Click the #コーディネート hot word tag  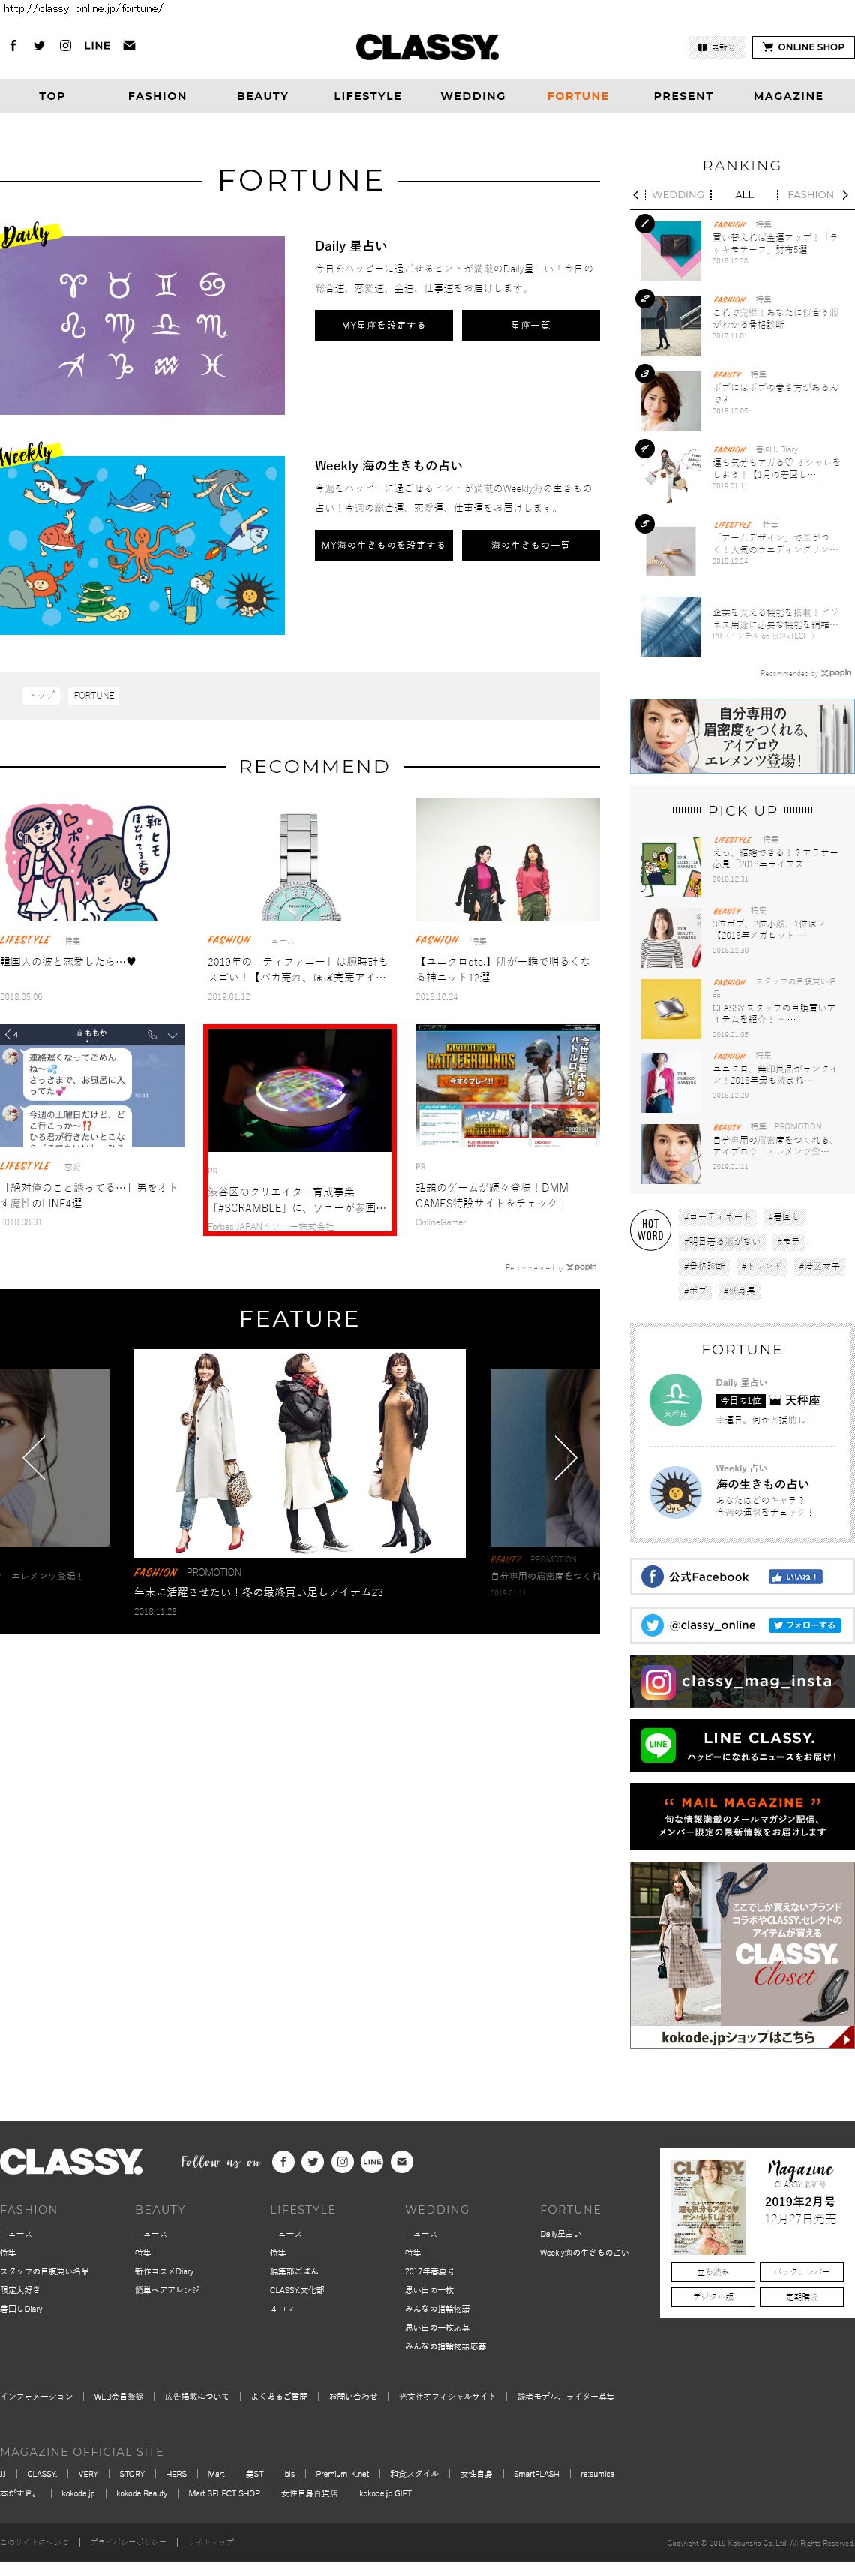(716, 1217)
